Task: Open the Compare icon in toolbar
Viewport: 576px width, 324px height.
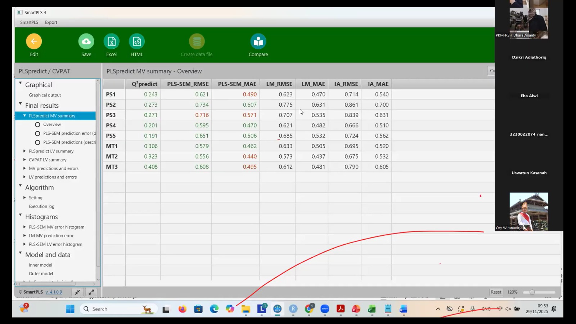Action: (x=258, y=42)
